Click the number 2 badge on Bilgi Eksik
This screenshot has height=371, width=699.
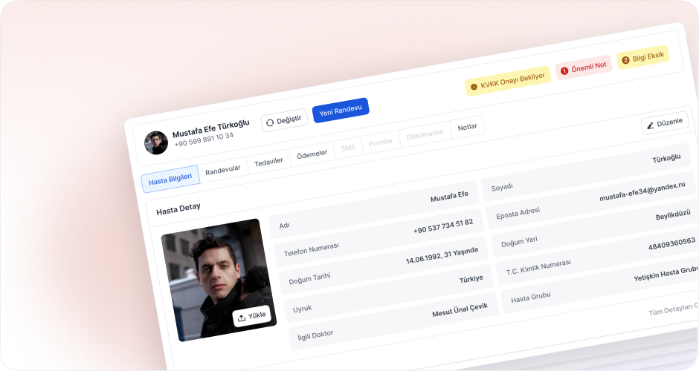(625, 60)
